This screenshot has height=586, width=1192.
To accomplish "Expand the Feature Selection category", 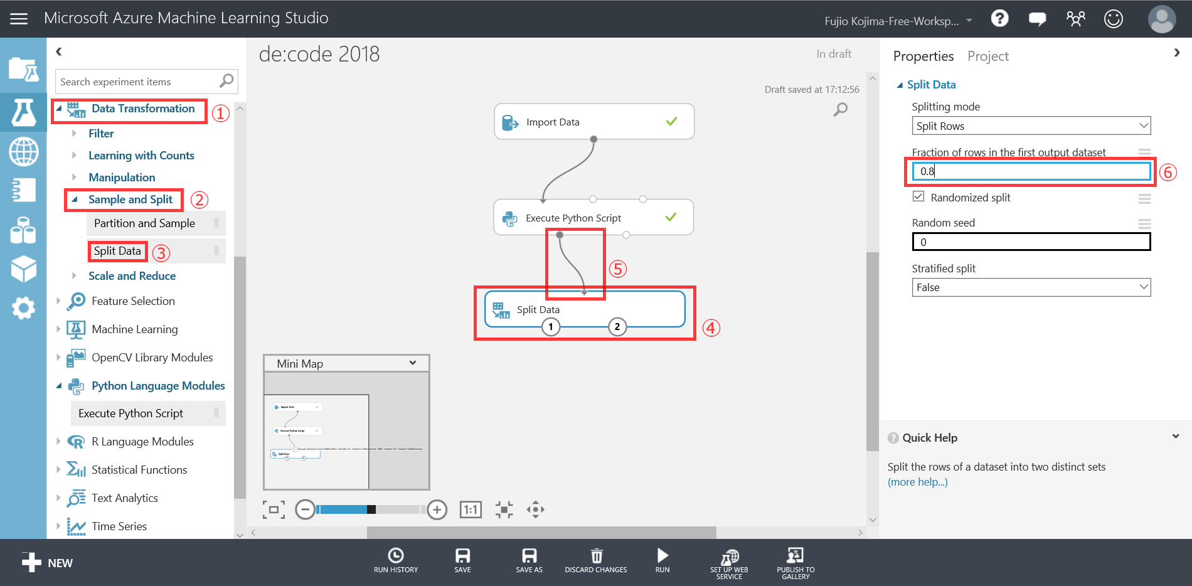I will pyautogui.click(x=58, y=301).
